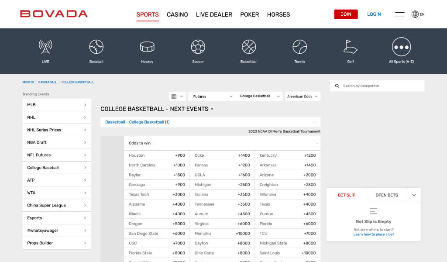Screen dimensions: 447x262
Task: Open ATP trending item
Action: (57, 180)
